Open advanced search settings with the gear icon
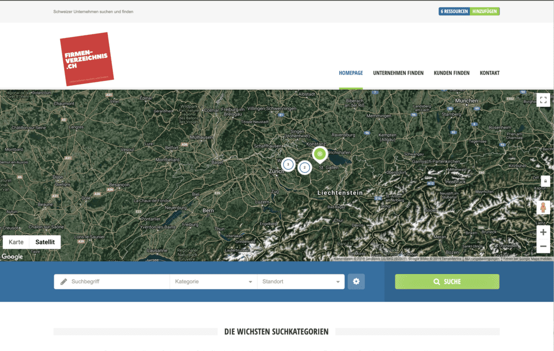The height and width of the screenshot is (351, 554). point(356,281)
